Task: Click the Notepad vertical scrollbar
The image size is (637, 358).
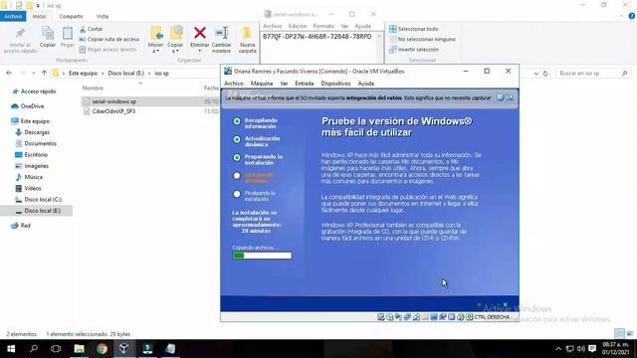Action: click(x=379, y=48)
